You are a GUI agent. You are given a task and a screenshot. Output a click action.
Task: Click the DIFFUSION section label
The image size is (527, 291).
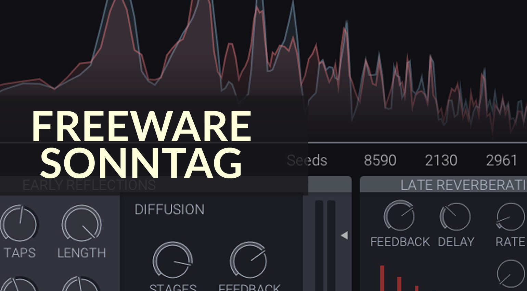pos(169,210)
